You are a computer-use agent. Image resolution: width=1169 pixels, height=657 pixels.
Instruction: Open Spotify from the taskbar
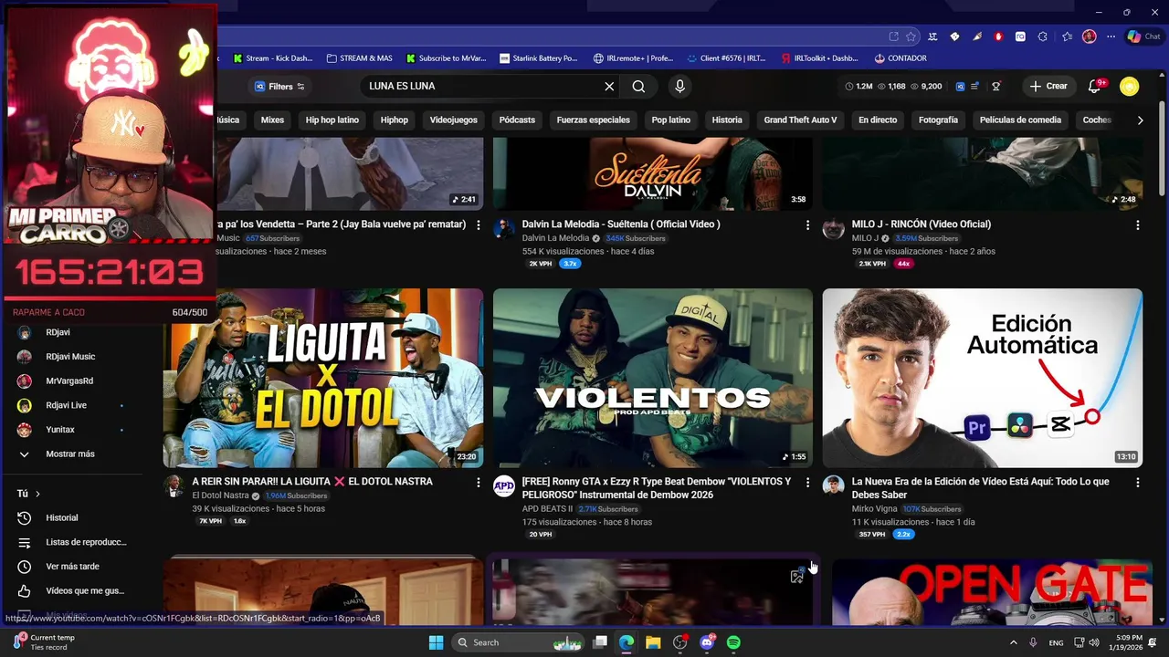[x=733, y=642]
